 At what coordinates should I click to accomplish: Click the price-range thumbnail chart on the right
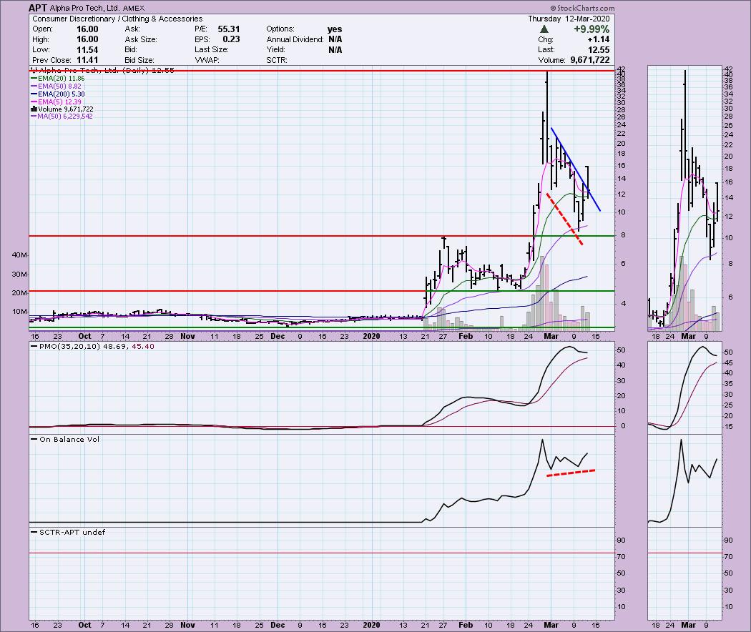(x=684, y=198)
